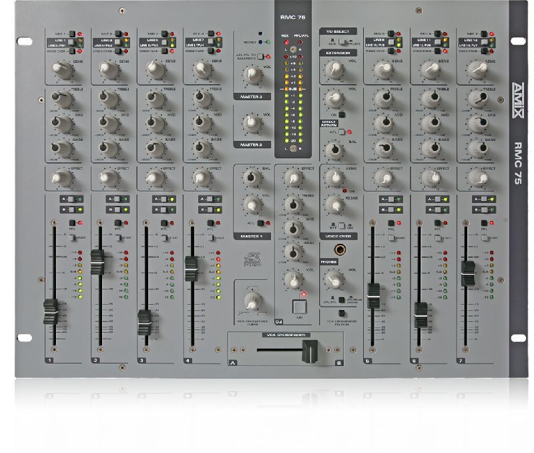Click the SENS knob of channel 6

click(x=431, y=69)
